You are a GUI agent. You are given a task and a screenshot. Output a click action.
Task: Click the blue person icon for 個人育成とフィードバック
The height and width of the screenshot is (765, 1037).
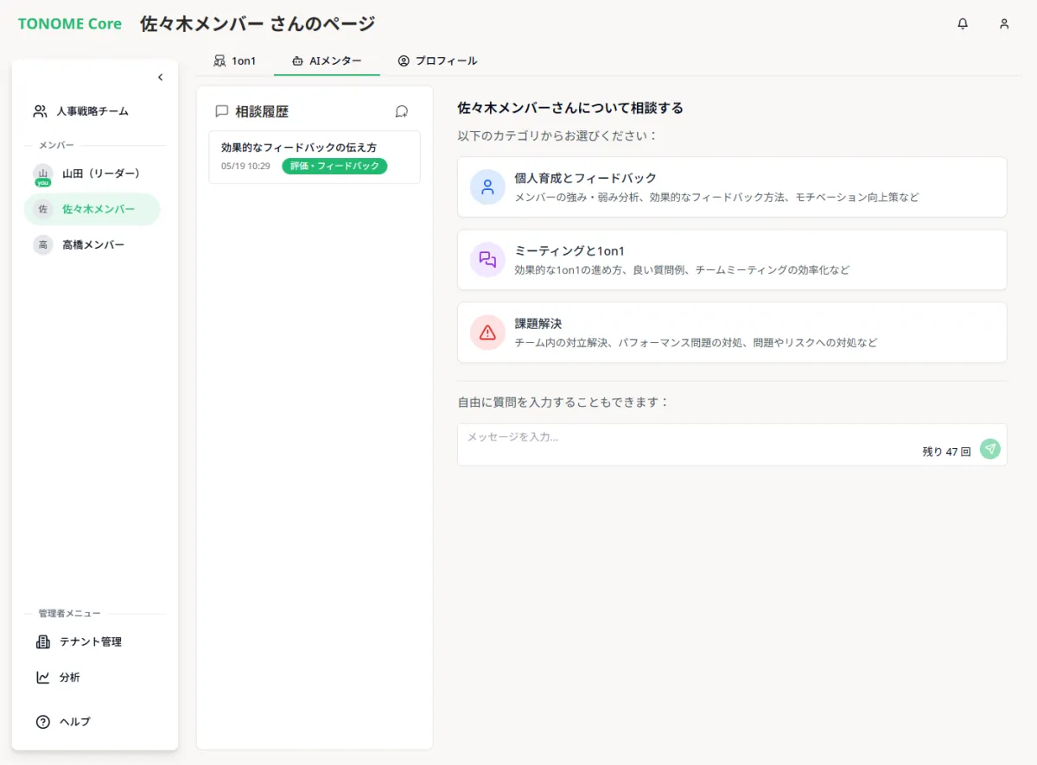[x=487, y=187]
